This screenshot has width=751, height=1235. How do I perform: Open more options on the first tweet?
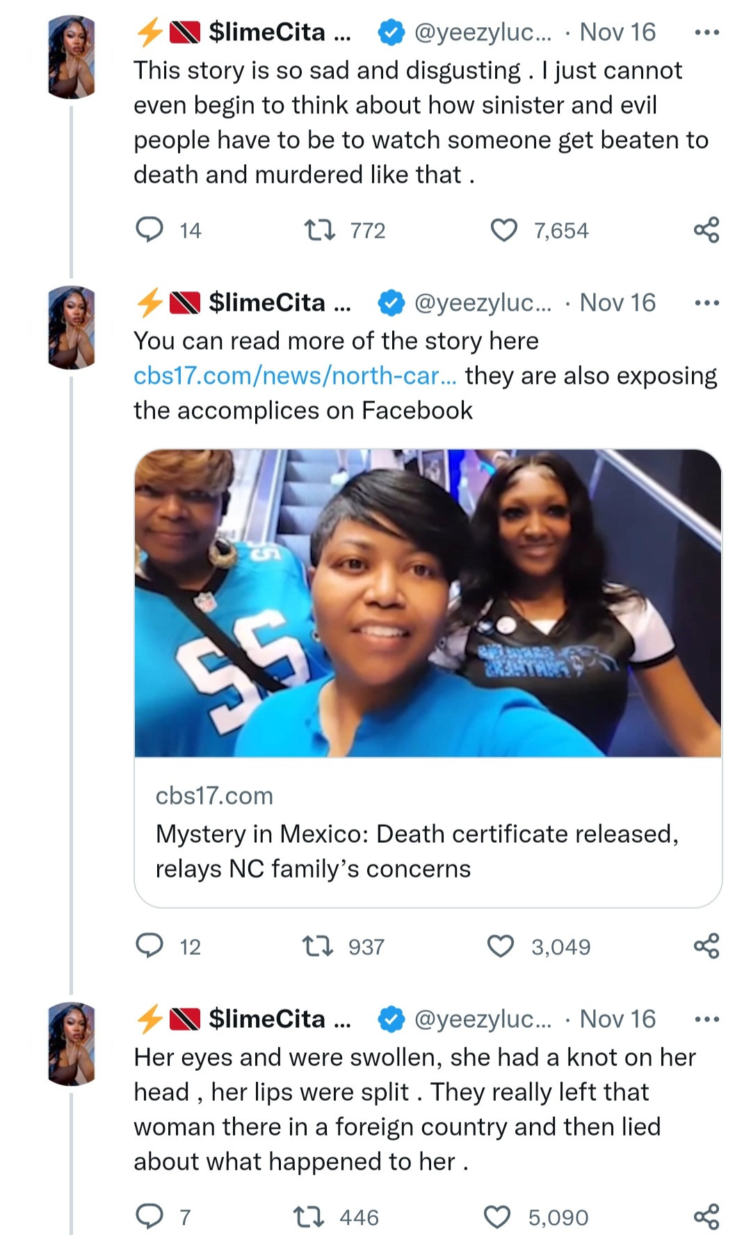(706, 33)
